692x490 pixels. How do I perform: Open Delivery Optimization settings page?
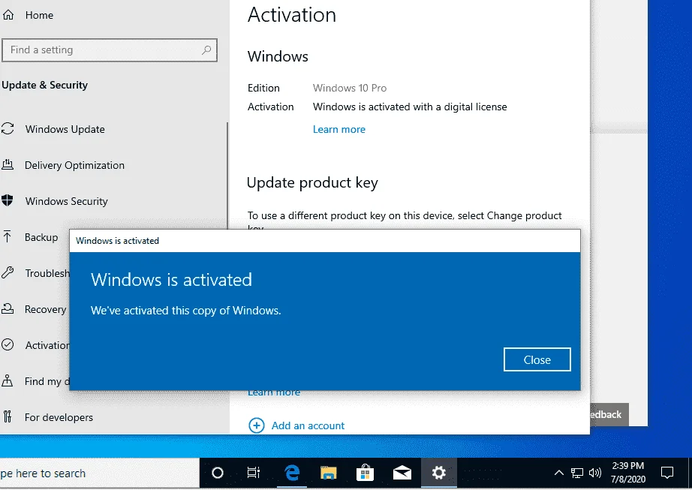74,165
